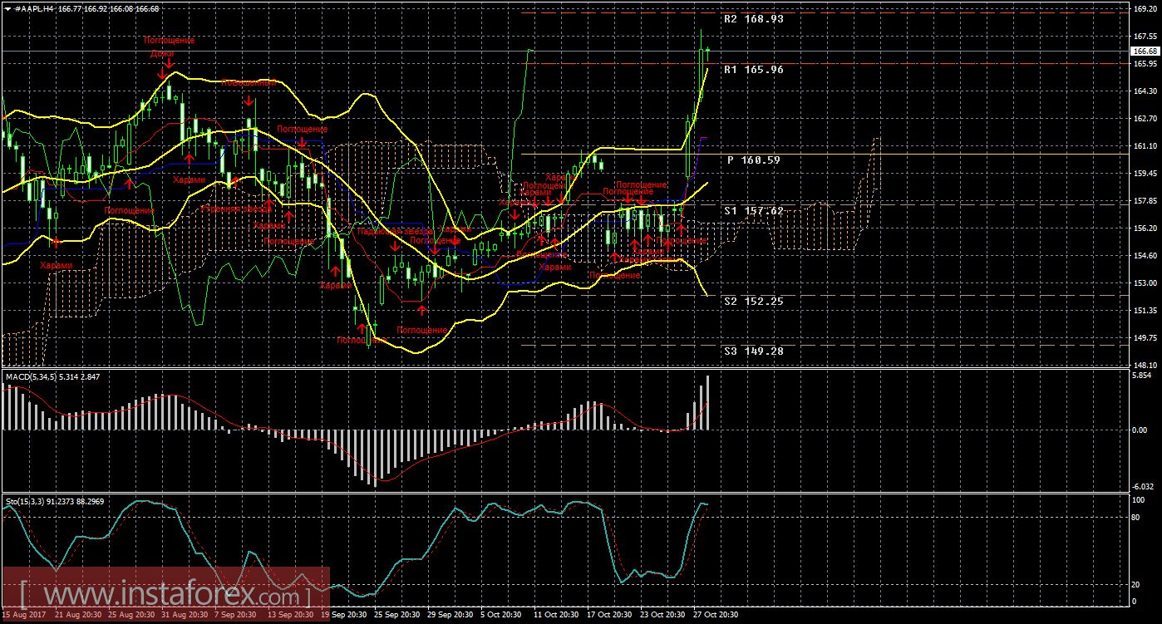Open the #AAPL,H4 chart dropdown triangle
Viewport: 1162px width, 624px height.
pos(7,7)
